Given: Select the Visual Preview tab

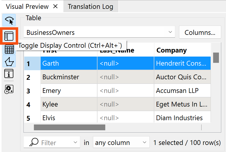Looking at the screenshot, I should pos(27,7).
